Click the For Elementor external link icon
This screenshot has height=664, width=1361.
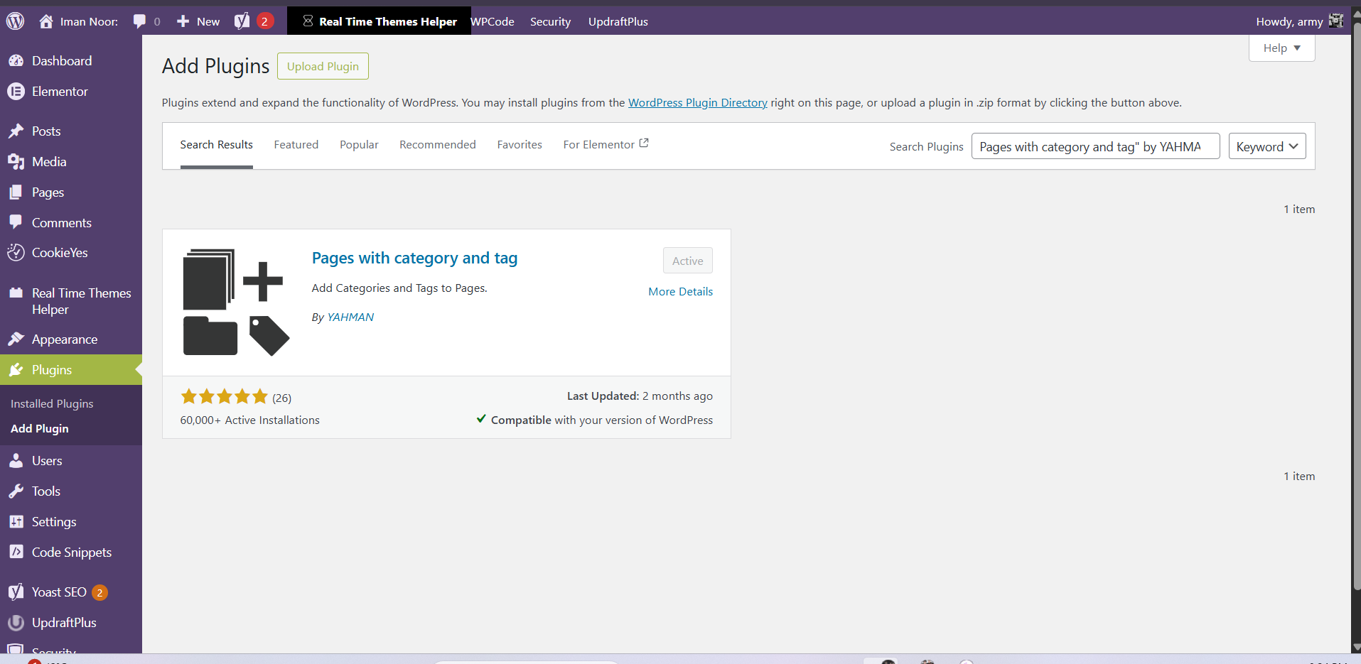[x=644, y=143]
